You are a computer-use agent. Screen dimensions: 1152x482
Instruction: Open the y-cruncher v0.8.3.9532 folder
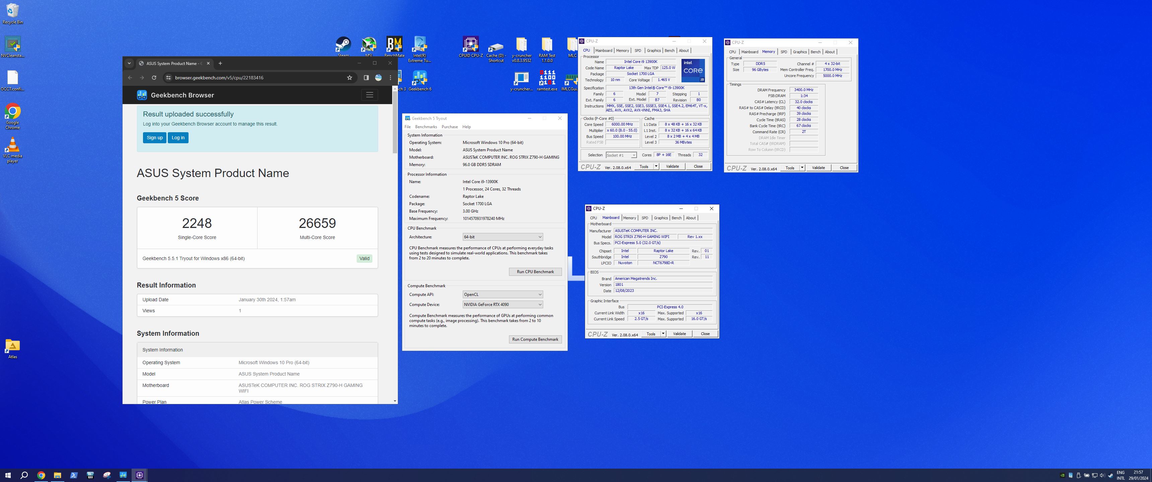point(521,49)
